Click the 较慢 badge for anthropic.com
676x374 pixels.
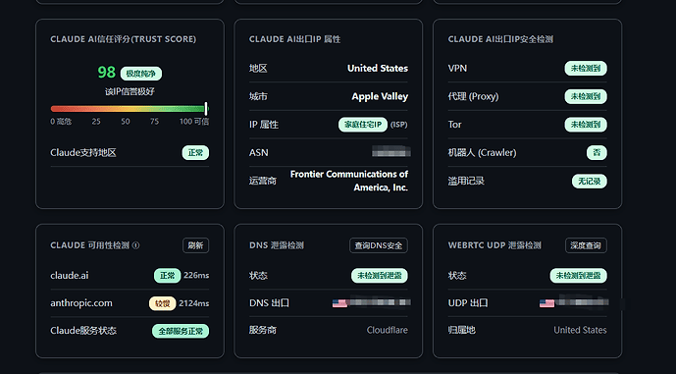162,303
